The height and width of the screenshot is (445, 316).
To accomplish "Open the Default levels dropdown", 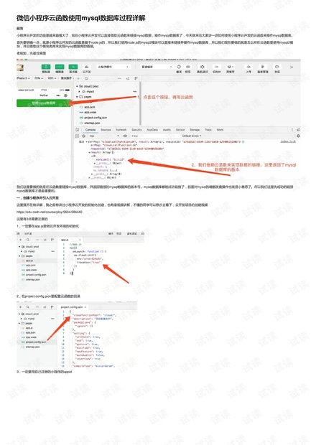I will coord(192,136).
